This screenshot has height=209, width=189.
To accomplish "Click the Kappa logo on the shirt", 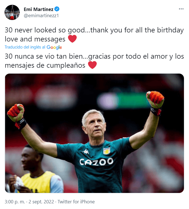I will click(x=85, y=151).
